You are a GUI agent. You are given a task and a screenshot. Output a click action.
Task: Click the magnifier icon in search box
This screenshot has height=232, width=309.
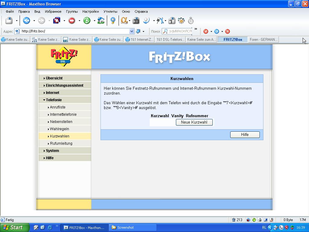pos(165,31)
